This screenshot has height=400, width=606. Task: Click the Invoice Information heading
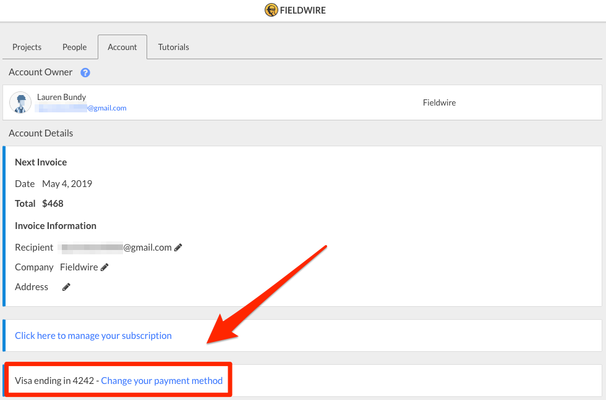56,226
